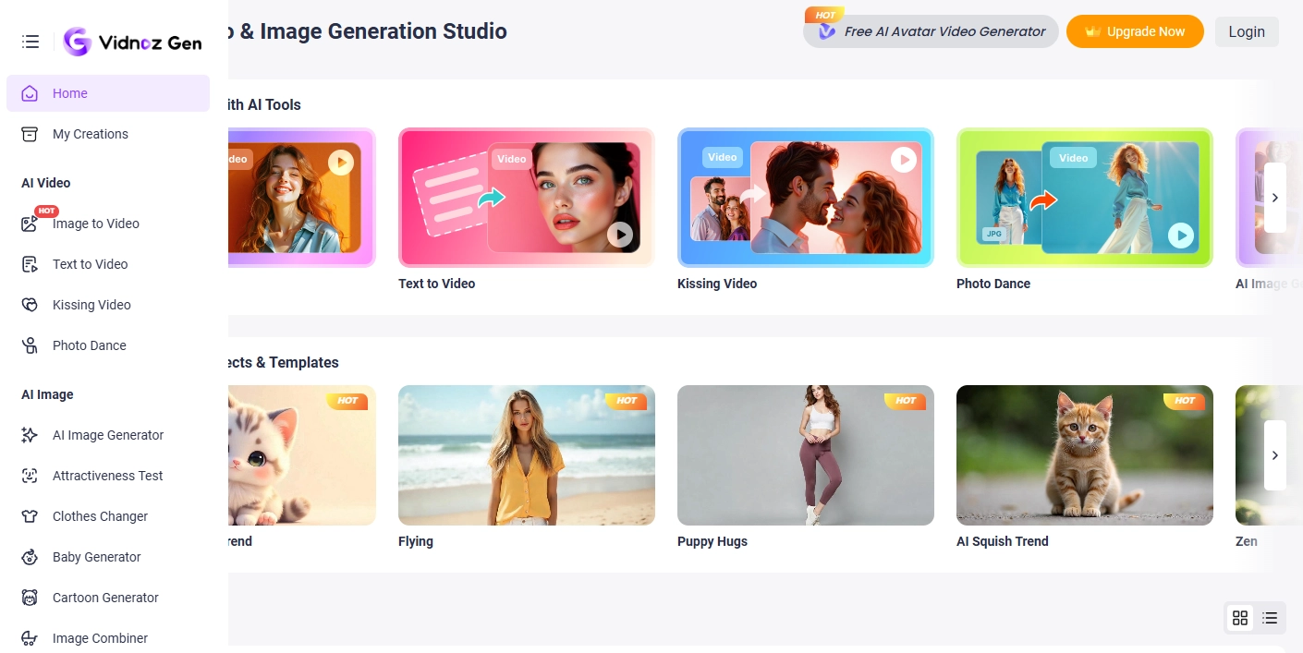Select the Text to Video sidebar icon
The width and height of the screenshot is (1303, 653).
tap(30, 264)
